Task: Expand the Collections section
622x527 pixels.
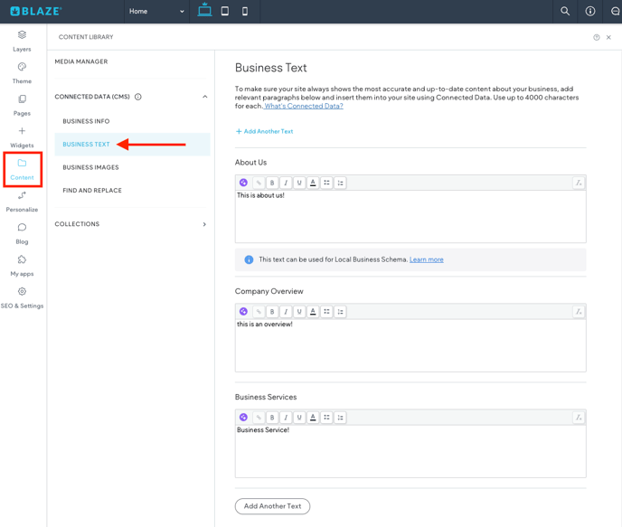Action: pyautogui.click(x=204, y=224)
